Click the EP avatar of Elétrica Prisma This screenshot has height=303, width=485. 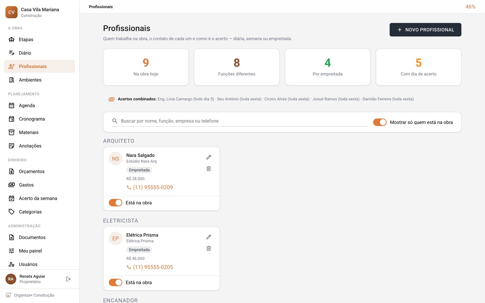click(115, 238)
